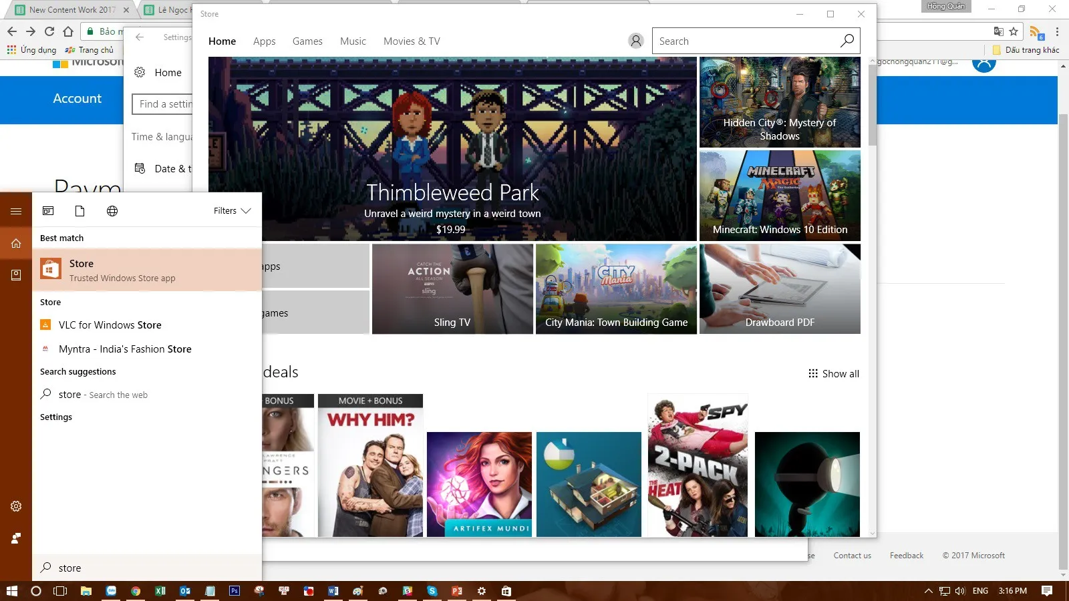Open the Thimbleweed Park featured banner

(452, 148)
